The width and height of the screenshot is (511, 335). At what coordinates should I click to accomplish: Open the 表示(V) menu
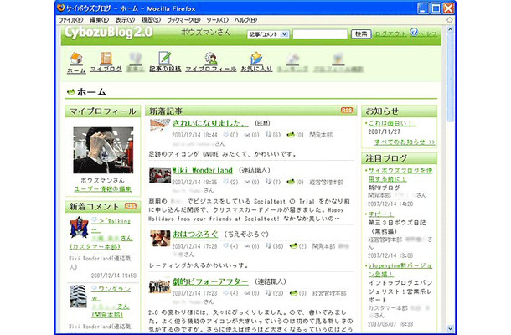click(x=125, y=20)
